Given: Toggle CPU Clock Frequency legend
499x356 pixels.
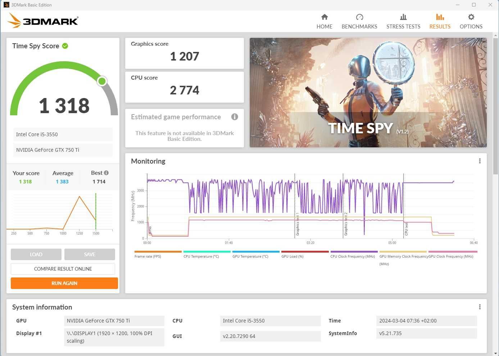Looking at the screenshot, I should pyautogui.click(x=354, y=254).
